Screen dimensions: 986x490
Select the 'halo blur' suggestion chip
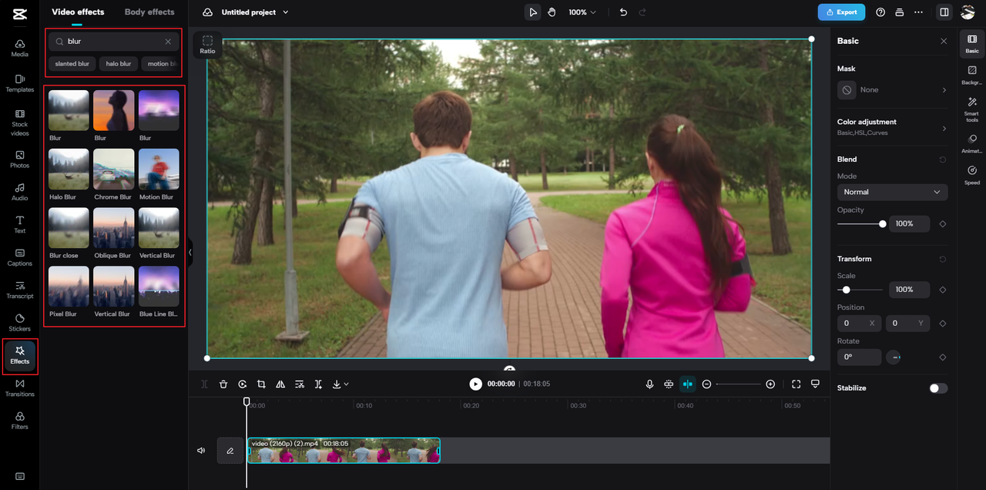[x=119, y=64]
